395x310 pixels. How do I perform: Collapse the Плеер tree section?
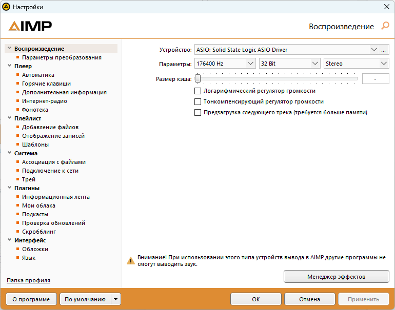pyautogui.click(x=10, y=66)
